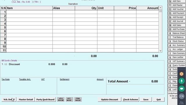Select F9 Add Purchase shortcut
This screenshot has height=105, width=186.
click(x=177, y=29)
